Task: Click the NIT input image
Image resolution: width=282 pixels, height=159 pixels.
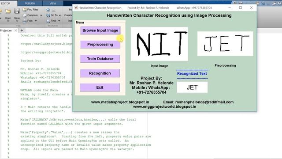Action: click(160, 44)
